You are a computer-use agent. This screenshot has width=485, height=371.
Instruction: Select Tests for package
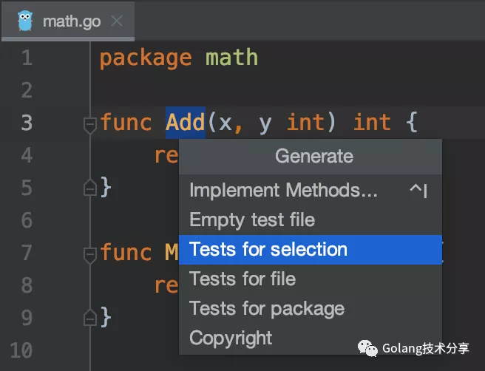pos(266,308)
